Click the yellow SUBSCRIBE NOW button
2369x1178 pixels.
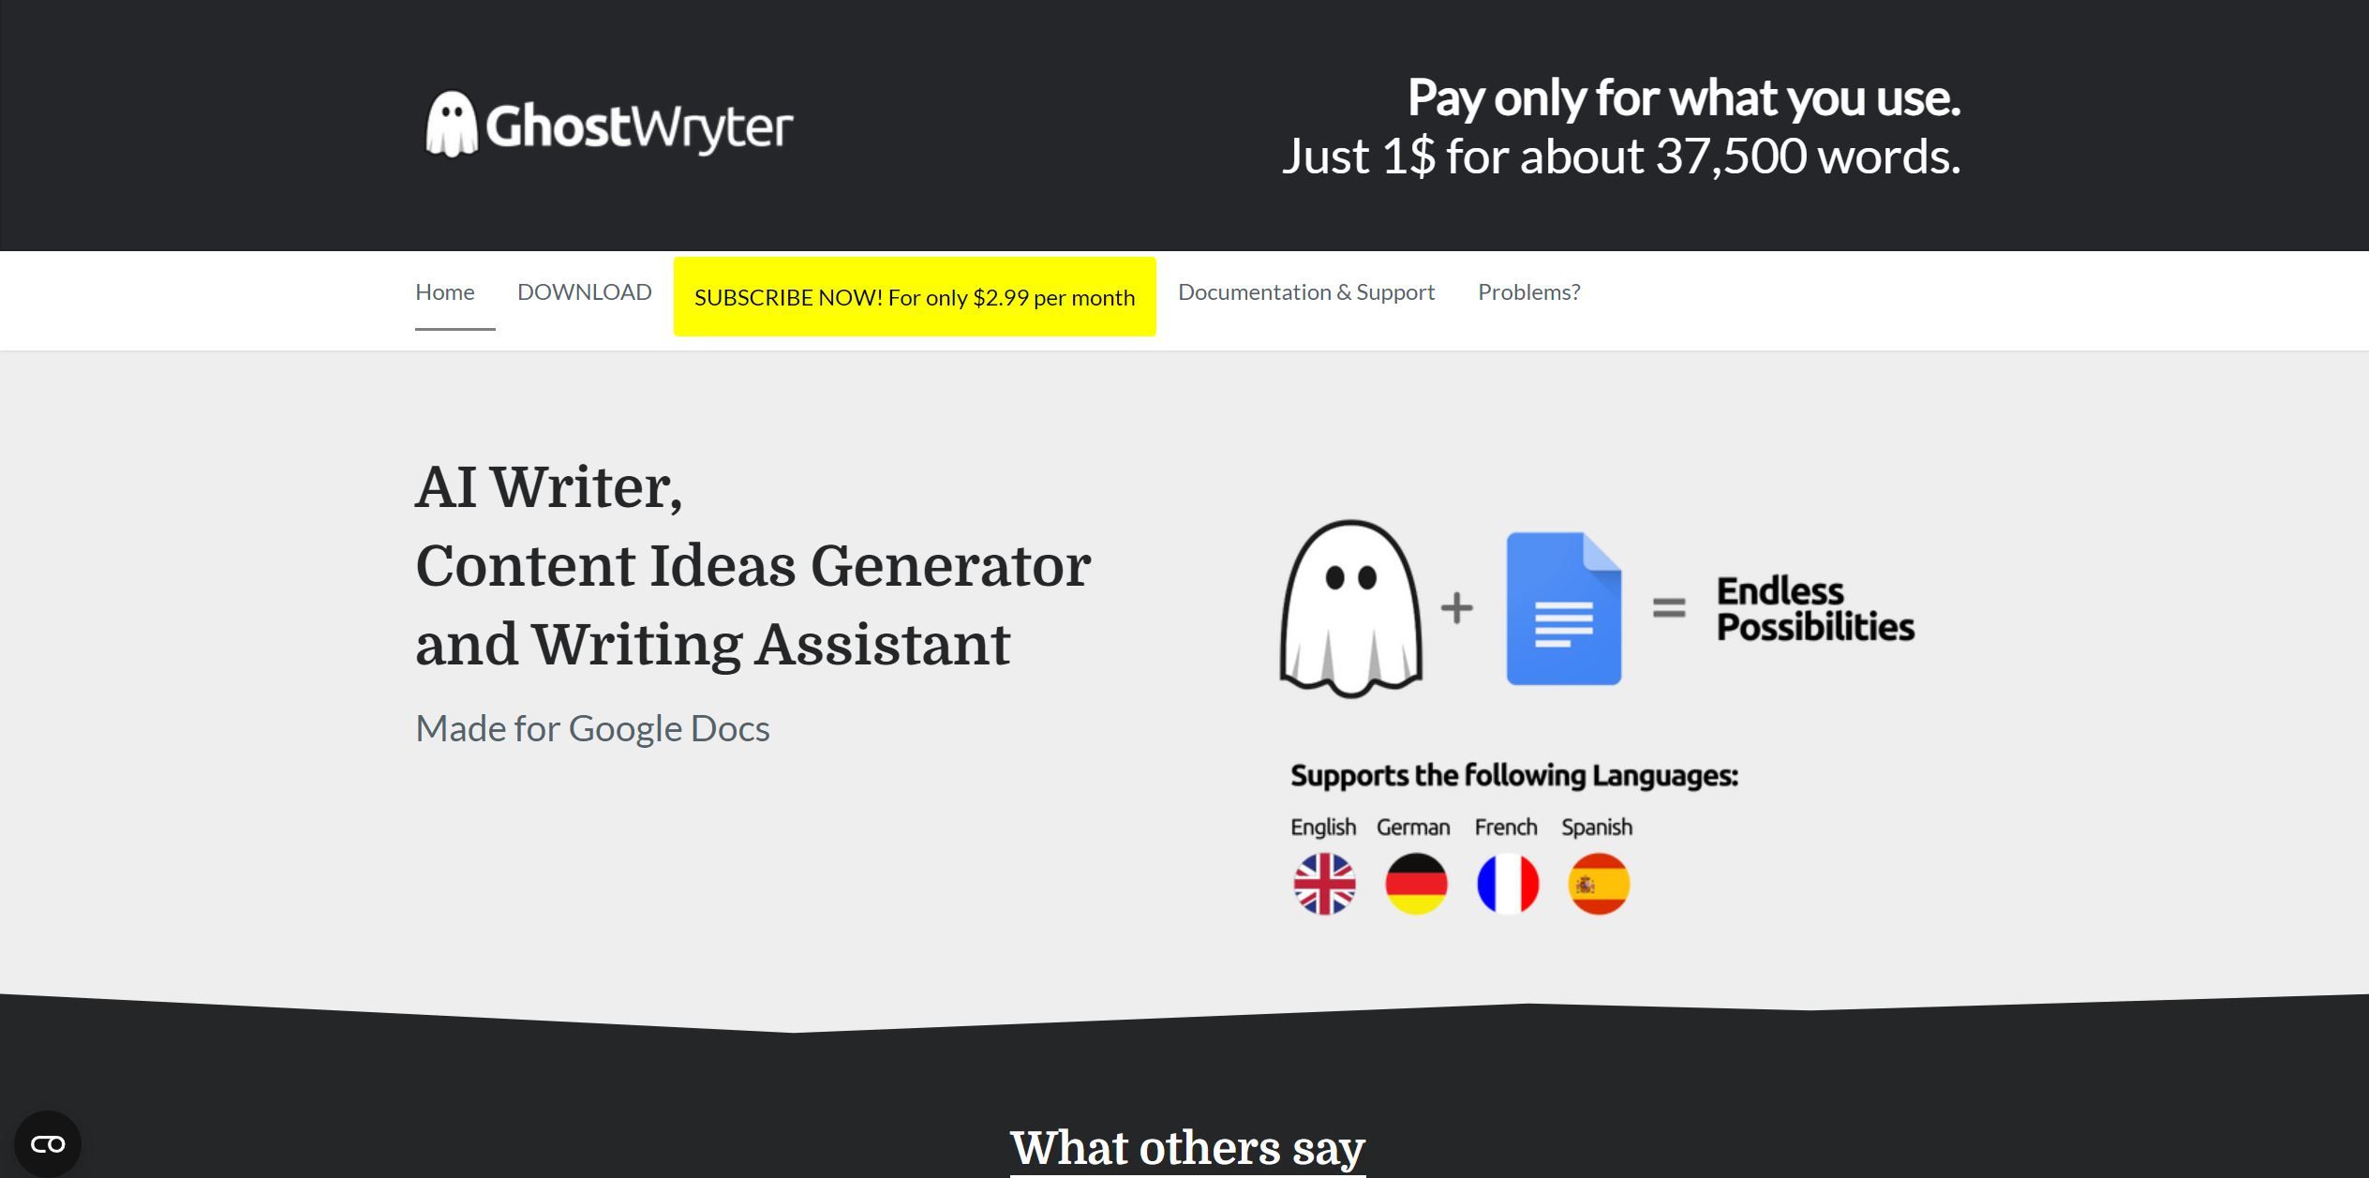coord(915,297)
